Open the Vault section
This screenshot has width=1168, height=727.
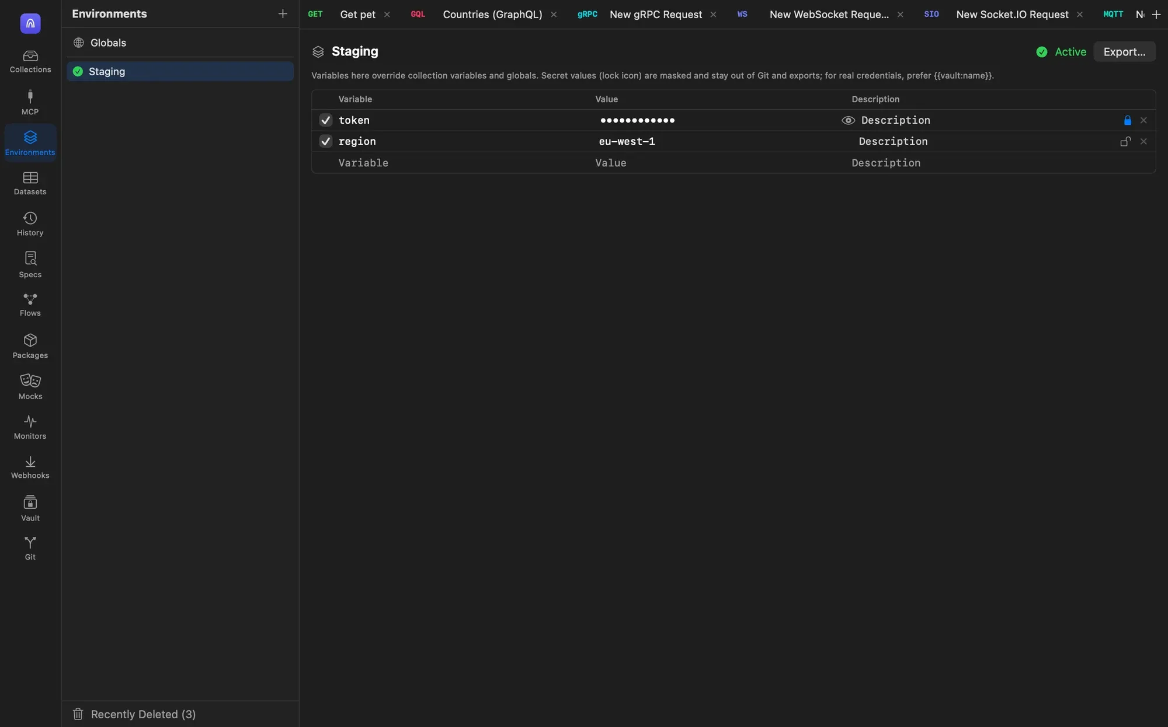(x=30, y=509)
